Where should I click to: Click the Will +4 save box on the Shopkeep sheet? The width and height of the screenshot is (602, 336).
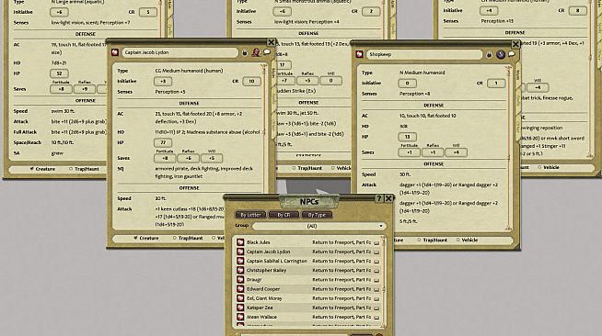pyautogui.click(x=457, y=152)
